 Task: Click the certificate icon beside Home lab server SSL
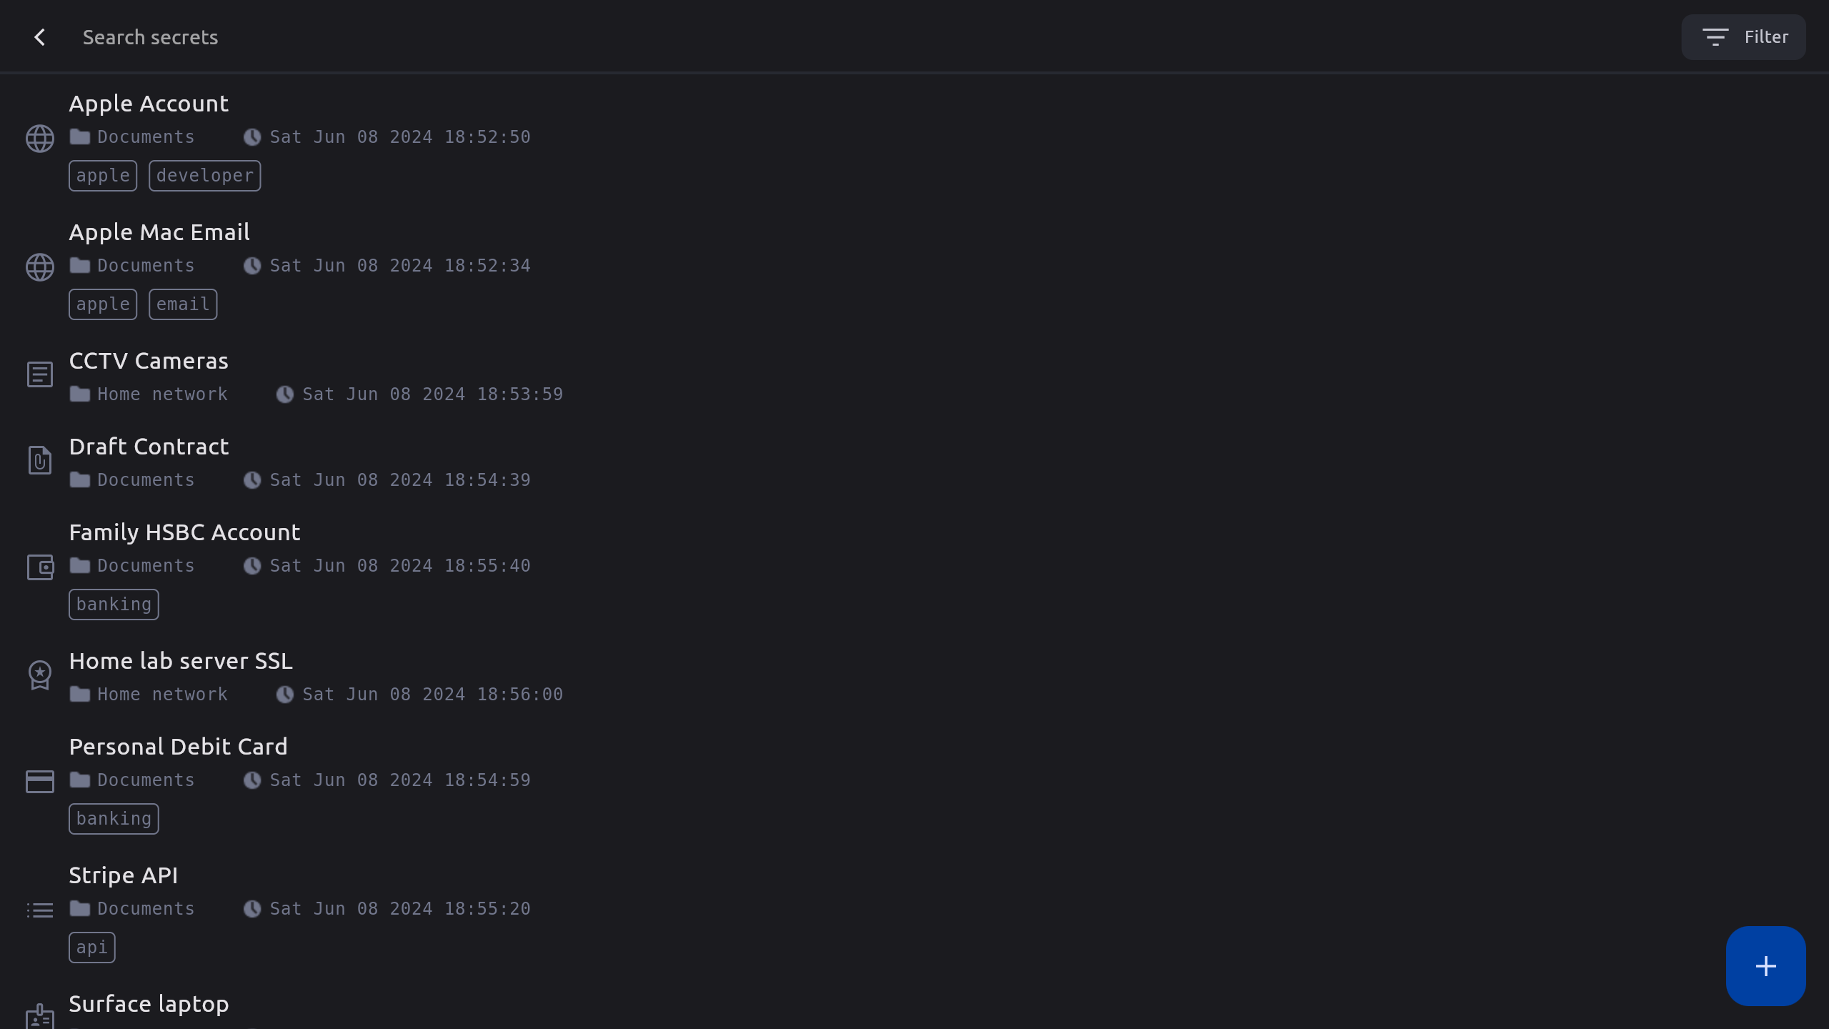pos(40,674)
